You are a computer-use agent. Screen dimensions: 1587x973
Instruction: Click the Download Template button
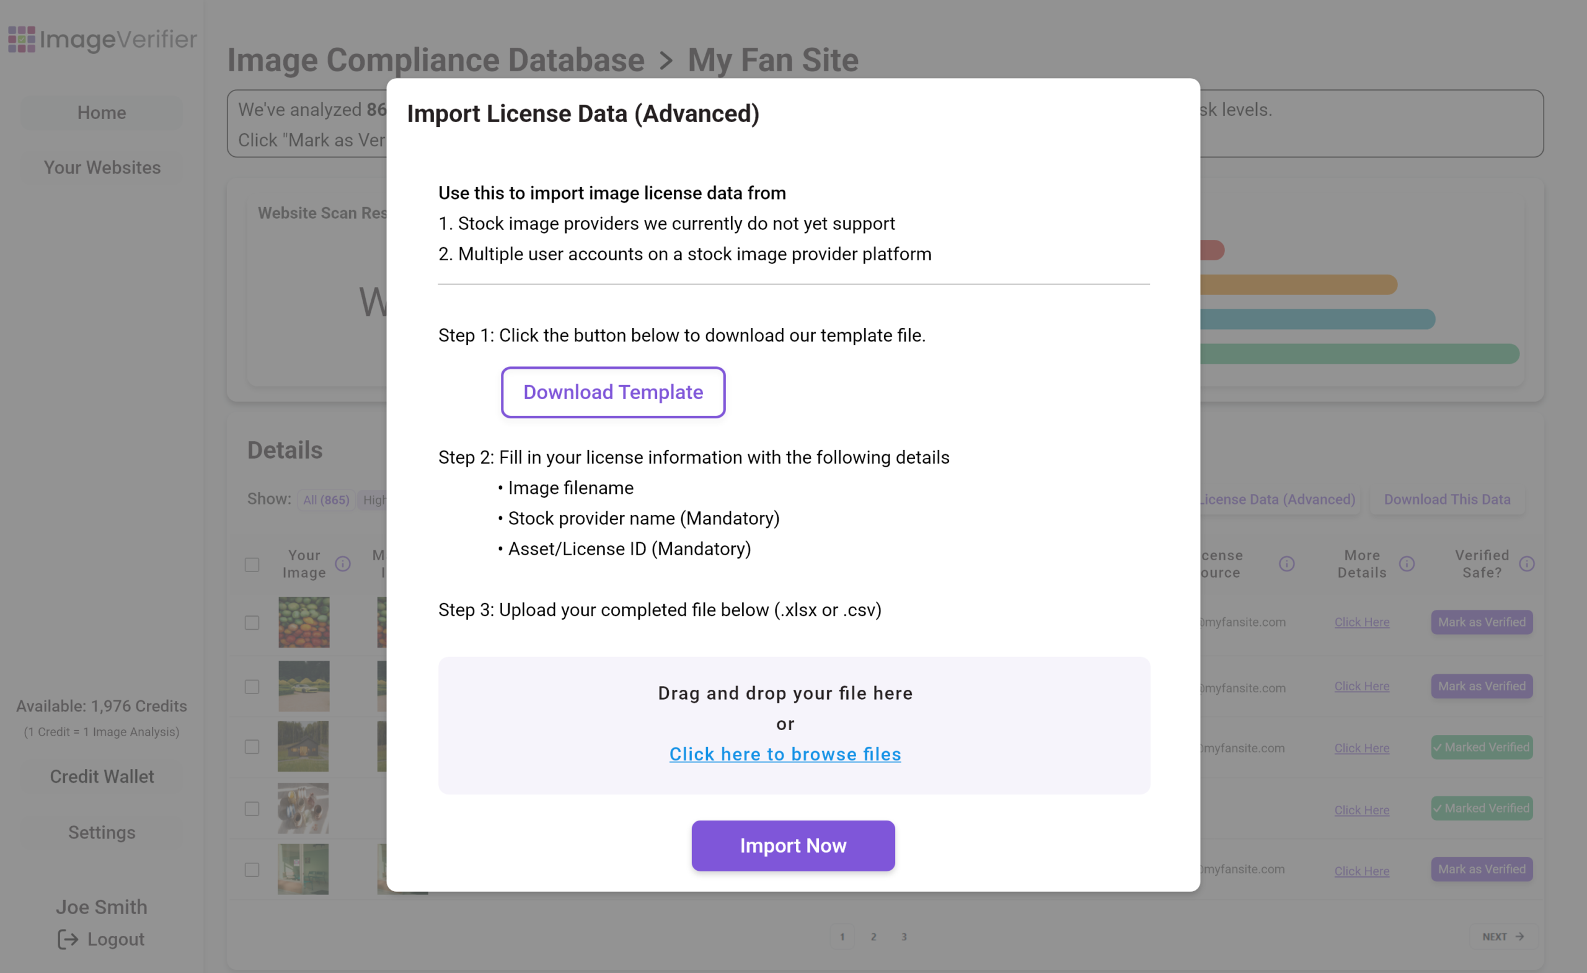click(x=612, y=392)
